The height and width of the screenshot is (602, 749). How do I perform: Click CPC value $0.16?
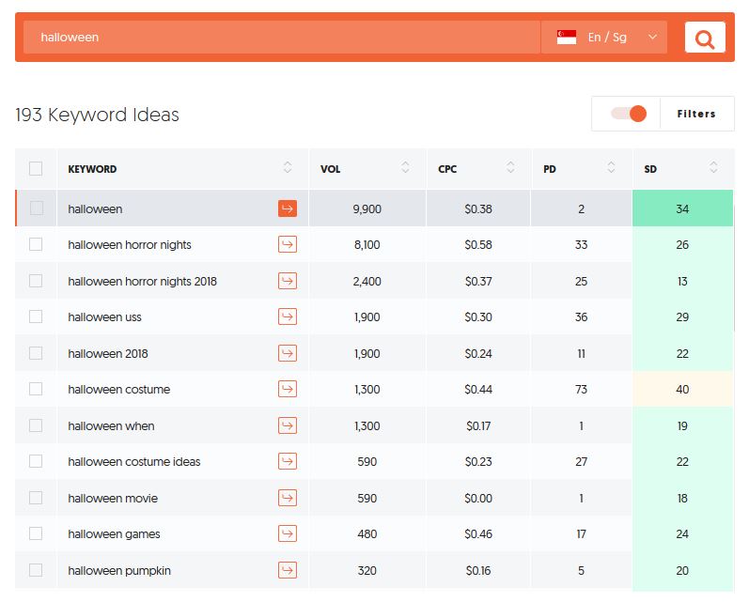(478, 570)
